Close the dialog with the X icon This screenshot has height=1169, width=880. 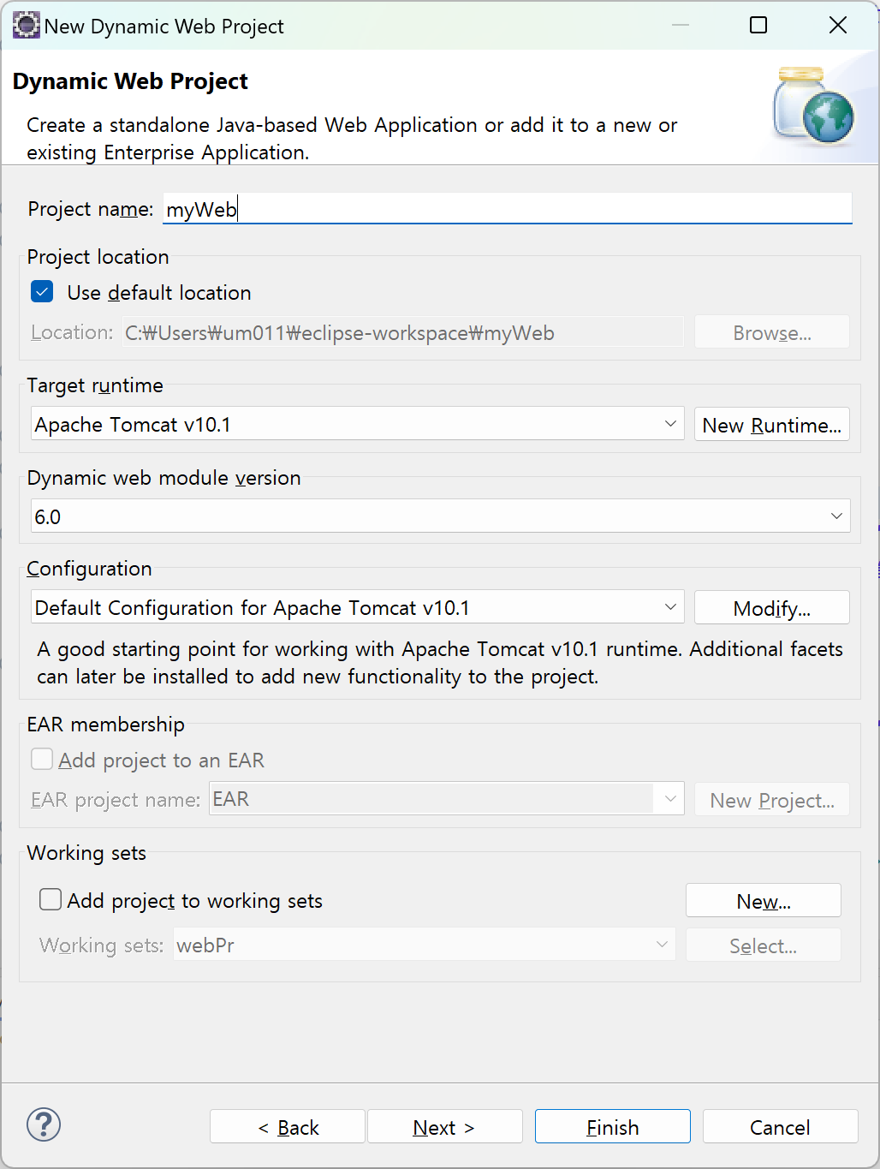point(838,26)
